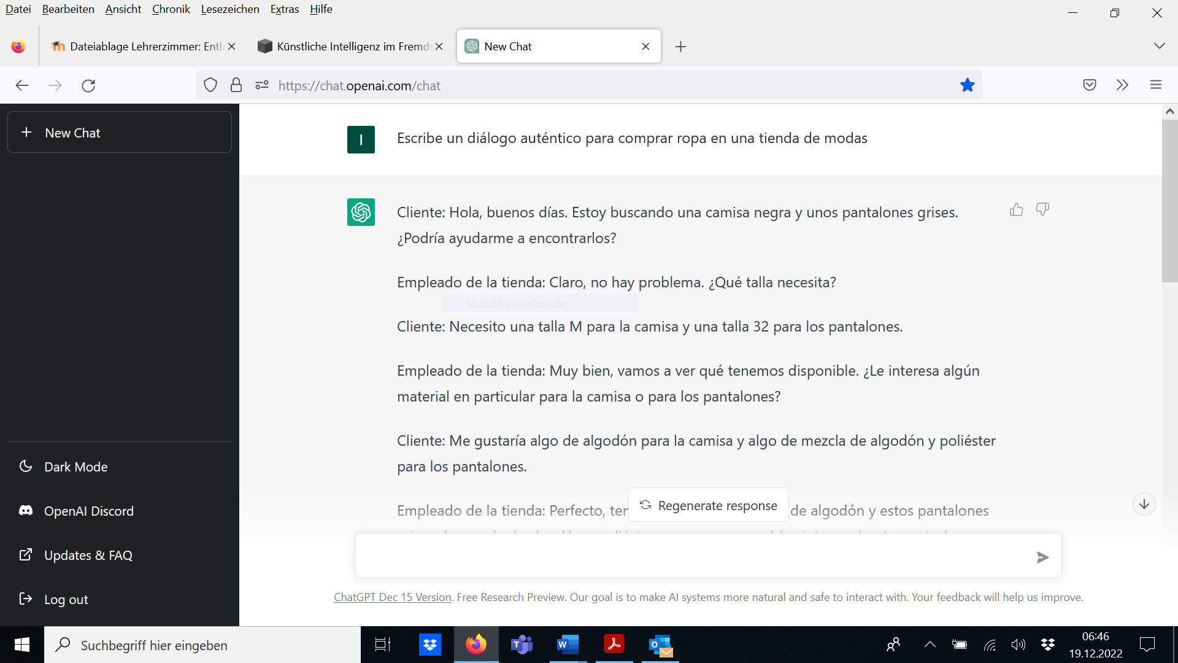Open the Bearbeiten menu

point(68,9)
